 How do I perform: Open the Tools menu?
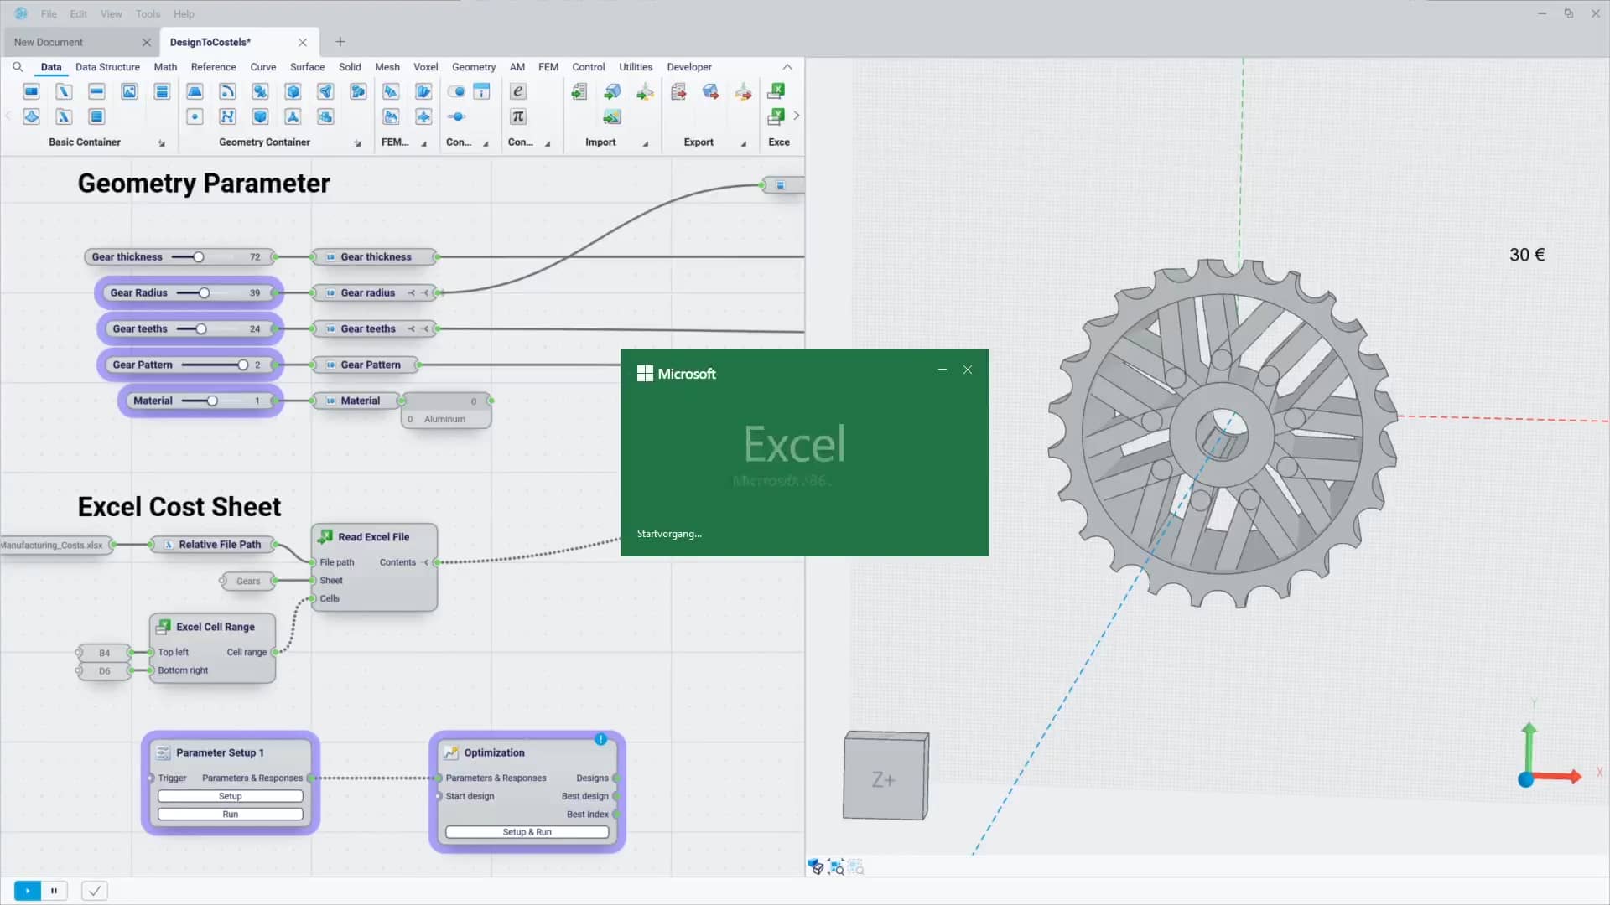(x=148, y=13)
